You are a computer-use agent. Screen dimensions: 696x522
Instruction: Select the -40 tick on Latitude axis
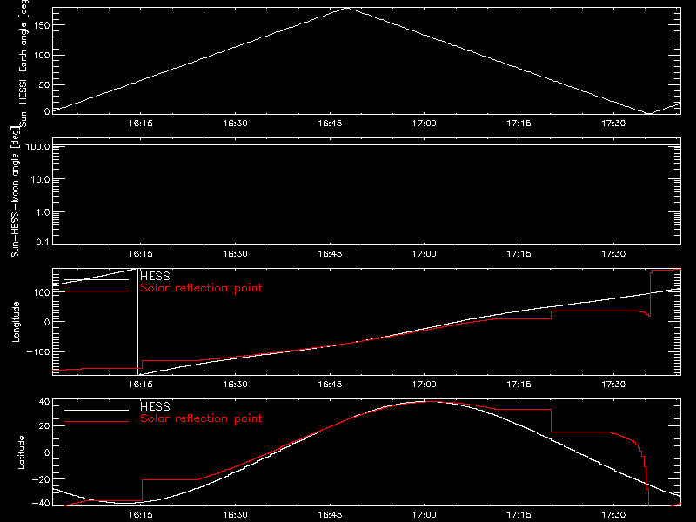tap(41, 504)
